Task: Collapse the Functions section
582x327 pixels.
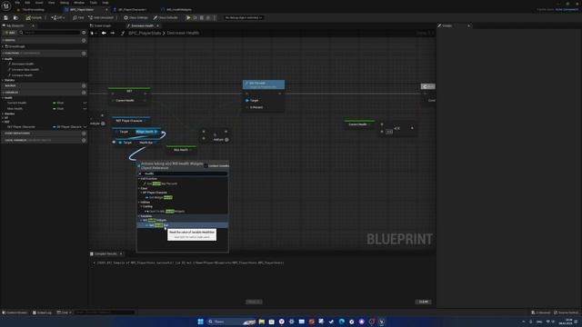Action: coord(3,54)
